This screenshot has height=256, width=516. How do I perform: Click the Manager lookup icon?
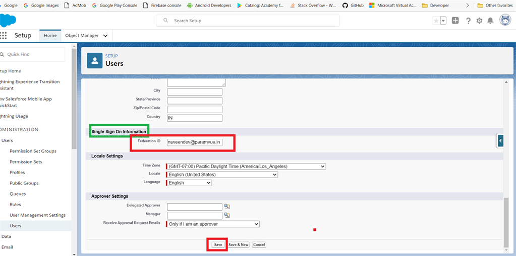pos(227,215)
